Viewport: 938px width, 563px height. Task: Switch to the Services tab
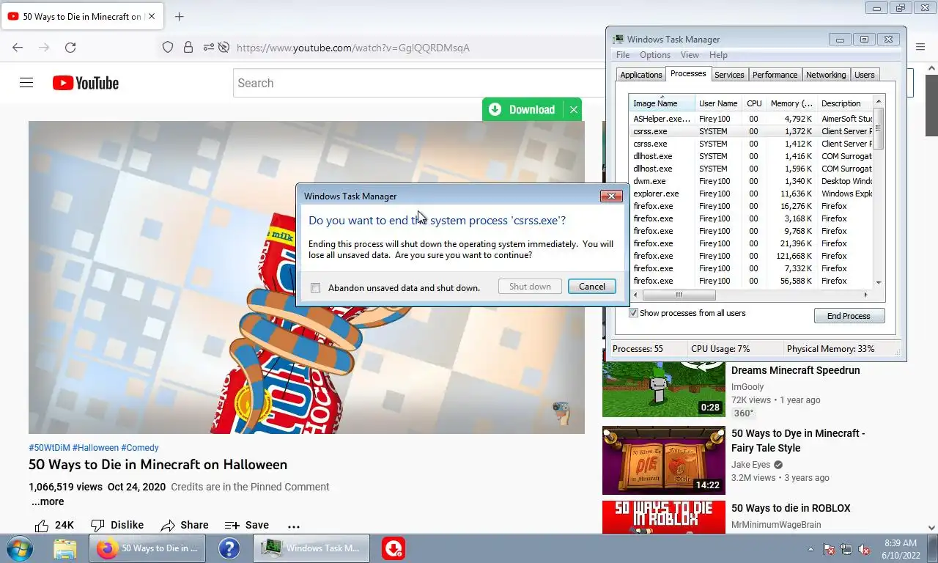729,75
